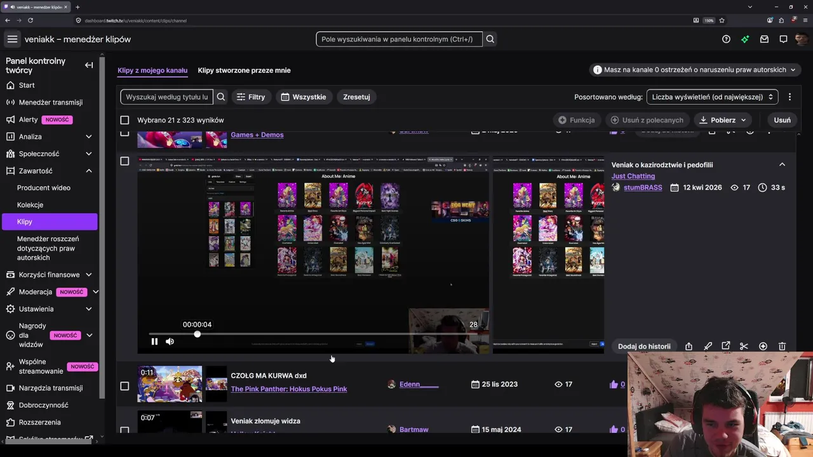Image resolution: width=813 pixels, height=457 pixels.
Task: Open the chat bubble icon in header
Action: tap(783, 39)
